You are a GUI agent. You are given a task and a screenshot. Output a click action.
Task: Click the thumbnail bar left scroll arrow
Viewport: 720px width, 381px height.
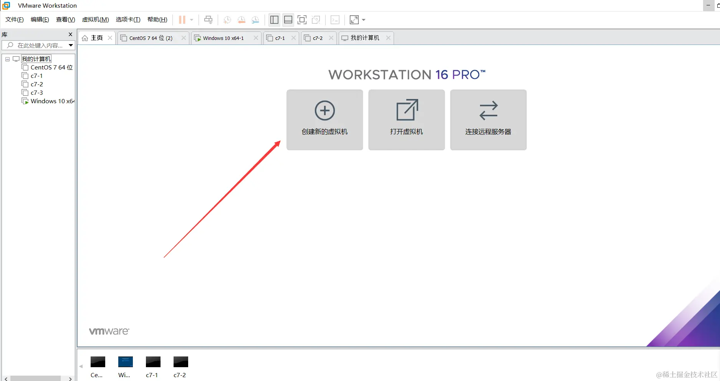tap(81, 366)
